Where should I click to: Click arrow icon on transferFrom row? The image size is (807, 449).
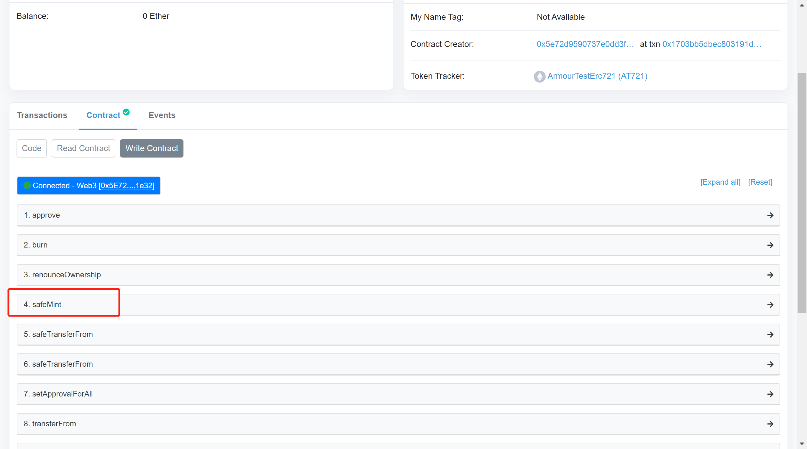[x=770, y=424]
